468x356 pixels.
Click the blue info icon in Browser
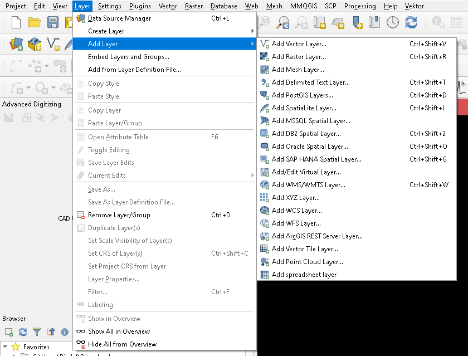pos(65,332)
